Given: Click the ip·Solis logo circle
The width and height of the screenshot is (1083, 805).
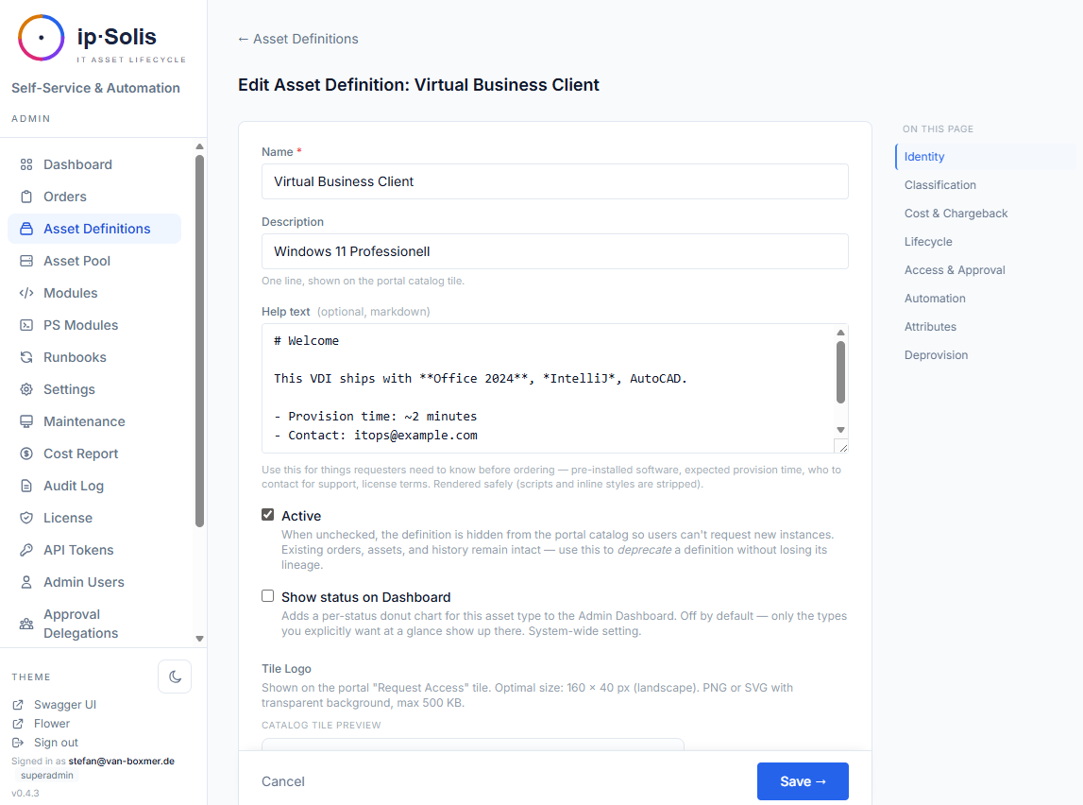Looking at the screenshot, I should [x=41, y=38].
